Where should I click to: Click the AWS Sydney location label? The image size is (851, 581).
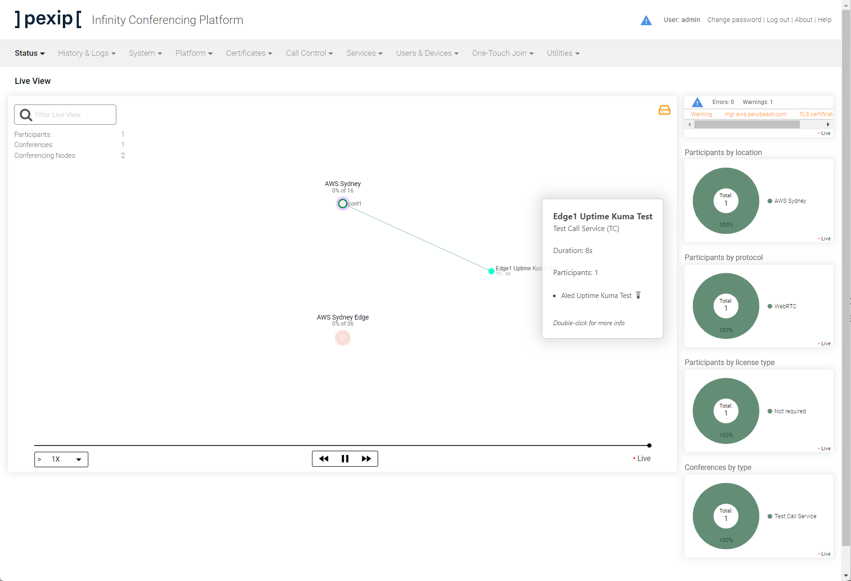(x=343, y=184)
